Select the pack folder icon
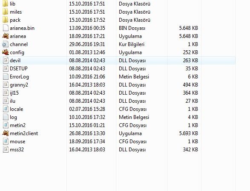This screenshot has width=250, height=191. (6, 20)
